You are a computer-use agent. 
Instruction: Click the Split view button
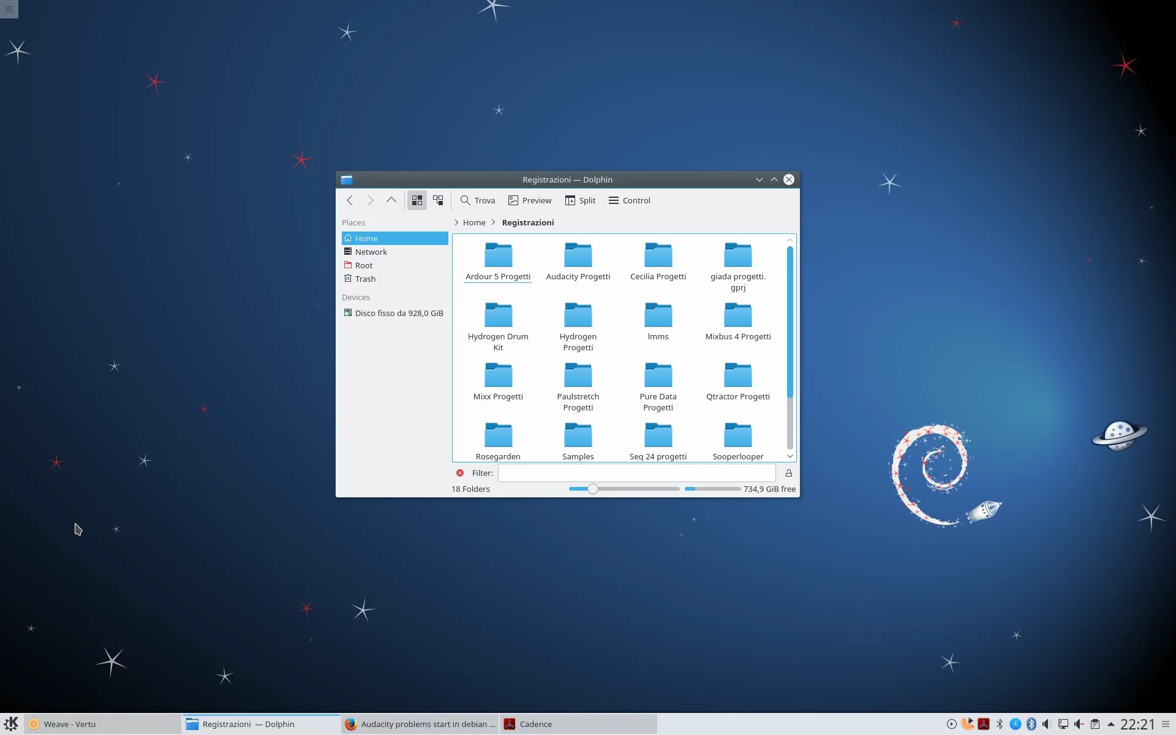click(x=580, y=200)
